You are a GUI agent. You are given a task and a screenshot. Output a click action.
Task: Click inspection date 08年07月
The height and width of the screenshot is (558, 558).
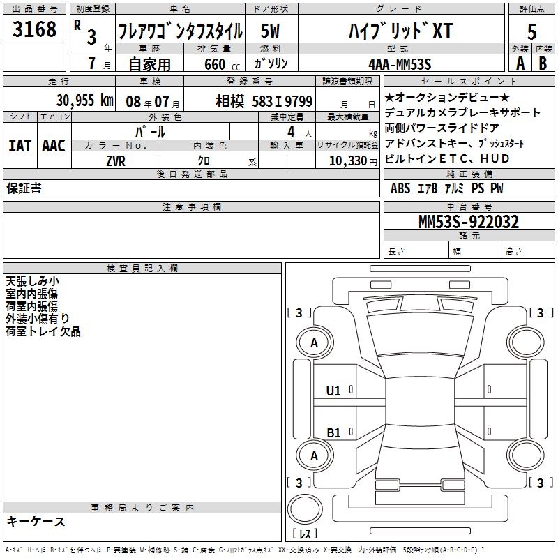point(153,102)
